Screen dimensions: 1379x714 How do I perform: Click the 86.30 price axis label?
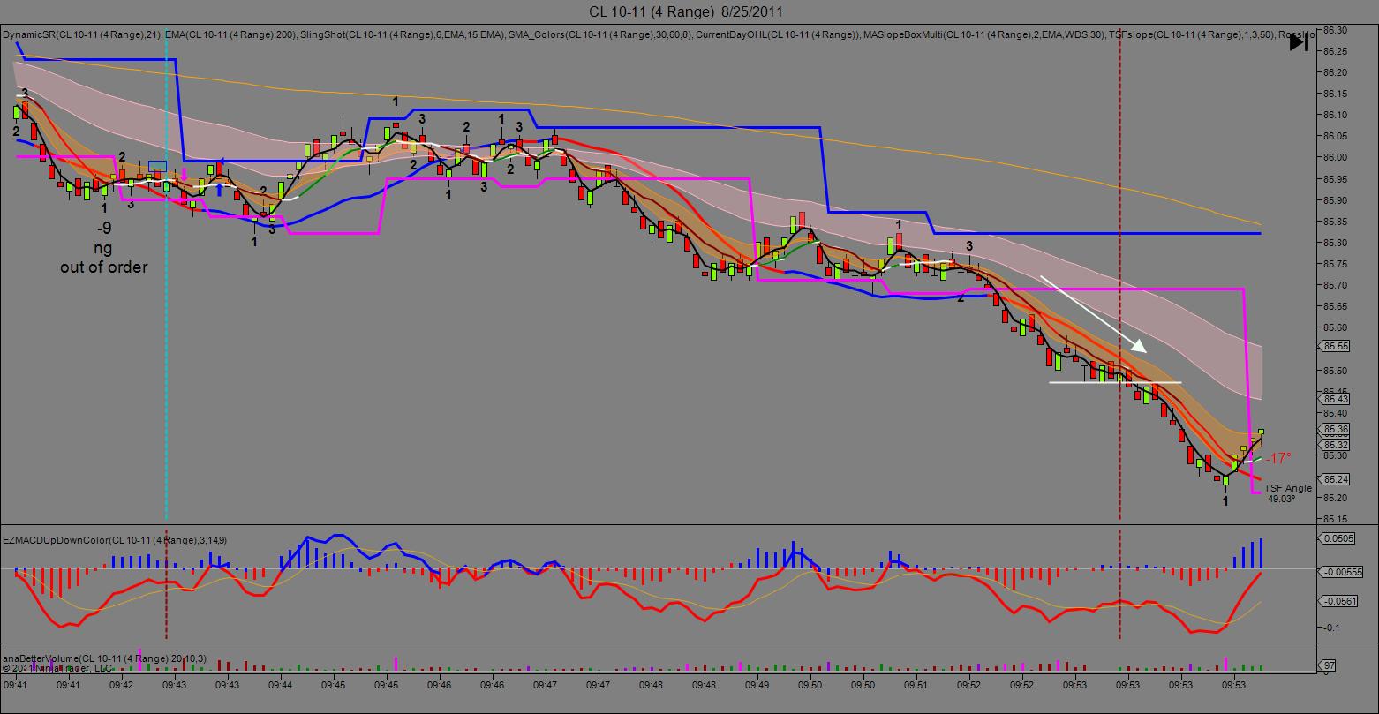pos(1334,30)
